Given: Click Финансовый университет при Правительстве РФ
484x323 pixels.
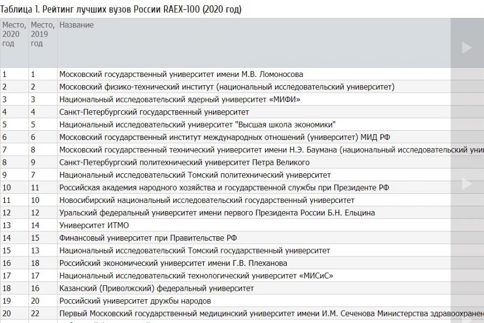Looking at the screenshot, I should (148, 238).
